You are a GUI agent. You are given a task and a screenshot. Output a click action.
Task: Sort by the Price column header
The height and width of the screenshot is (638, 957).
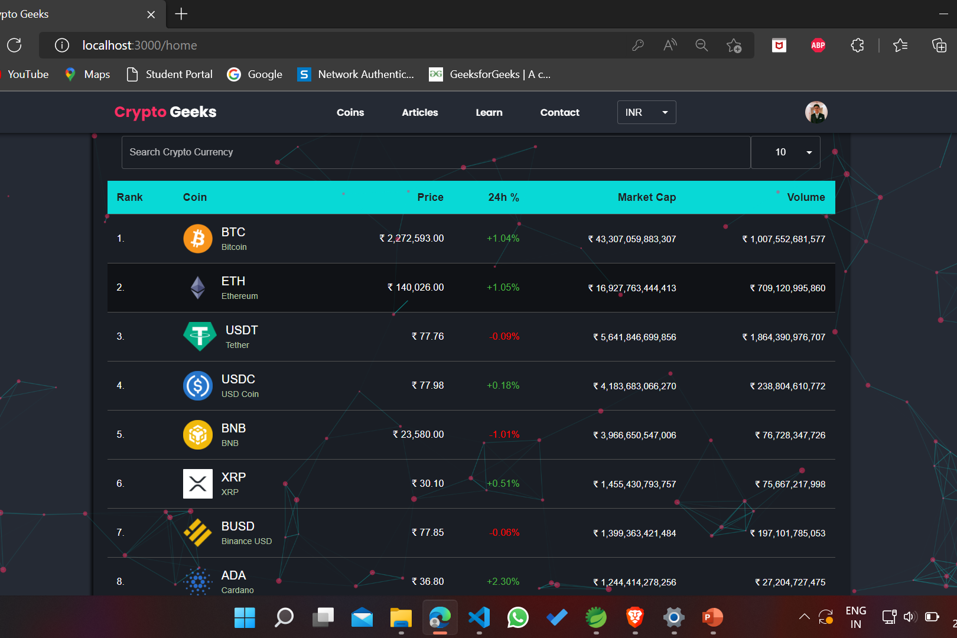(430, 197)
